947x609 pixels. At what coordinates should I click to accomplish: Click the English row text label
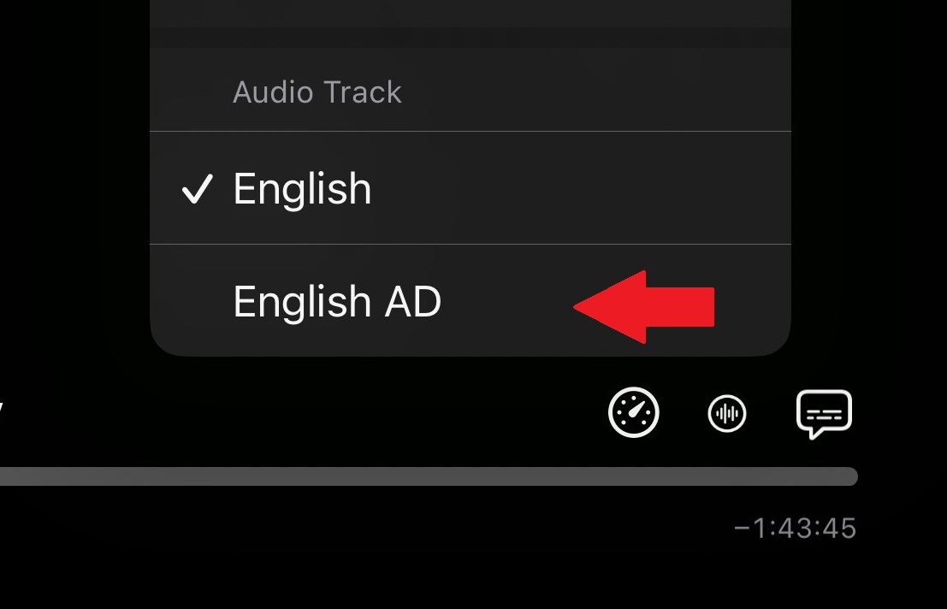(302, 189)
